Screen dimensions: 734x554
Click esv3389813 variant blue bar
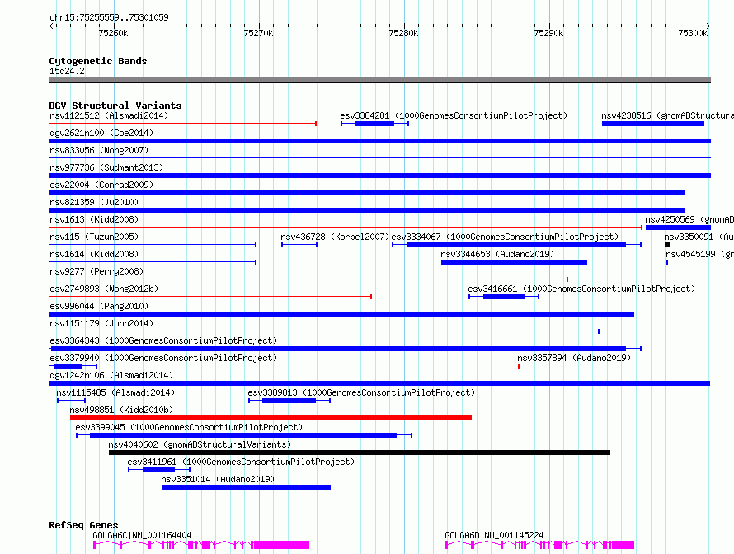click(x=289, y=401)
